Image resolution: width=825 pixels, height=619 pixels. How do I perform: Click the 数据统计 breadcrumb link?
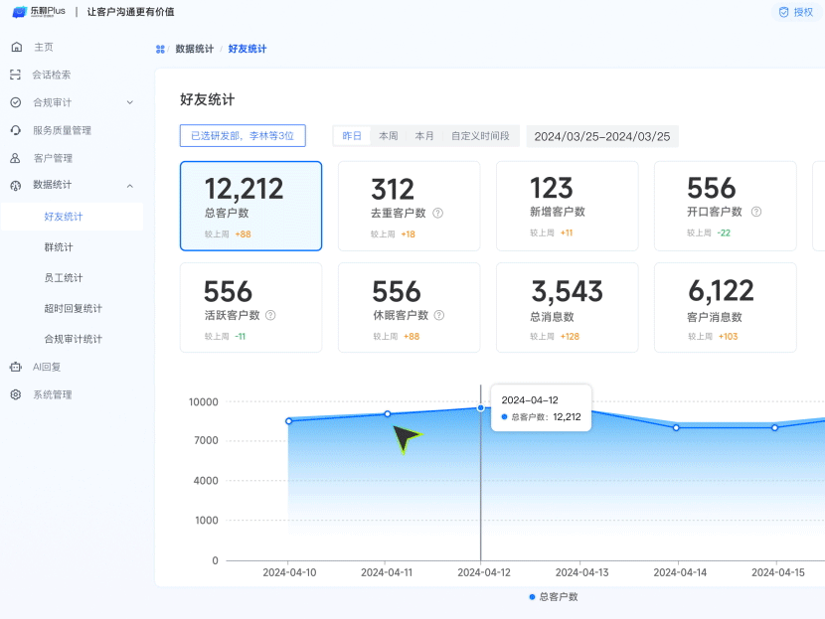pyautogui.click(x=195, y=49)
